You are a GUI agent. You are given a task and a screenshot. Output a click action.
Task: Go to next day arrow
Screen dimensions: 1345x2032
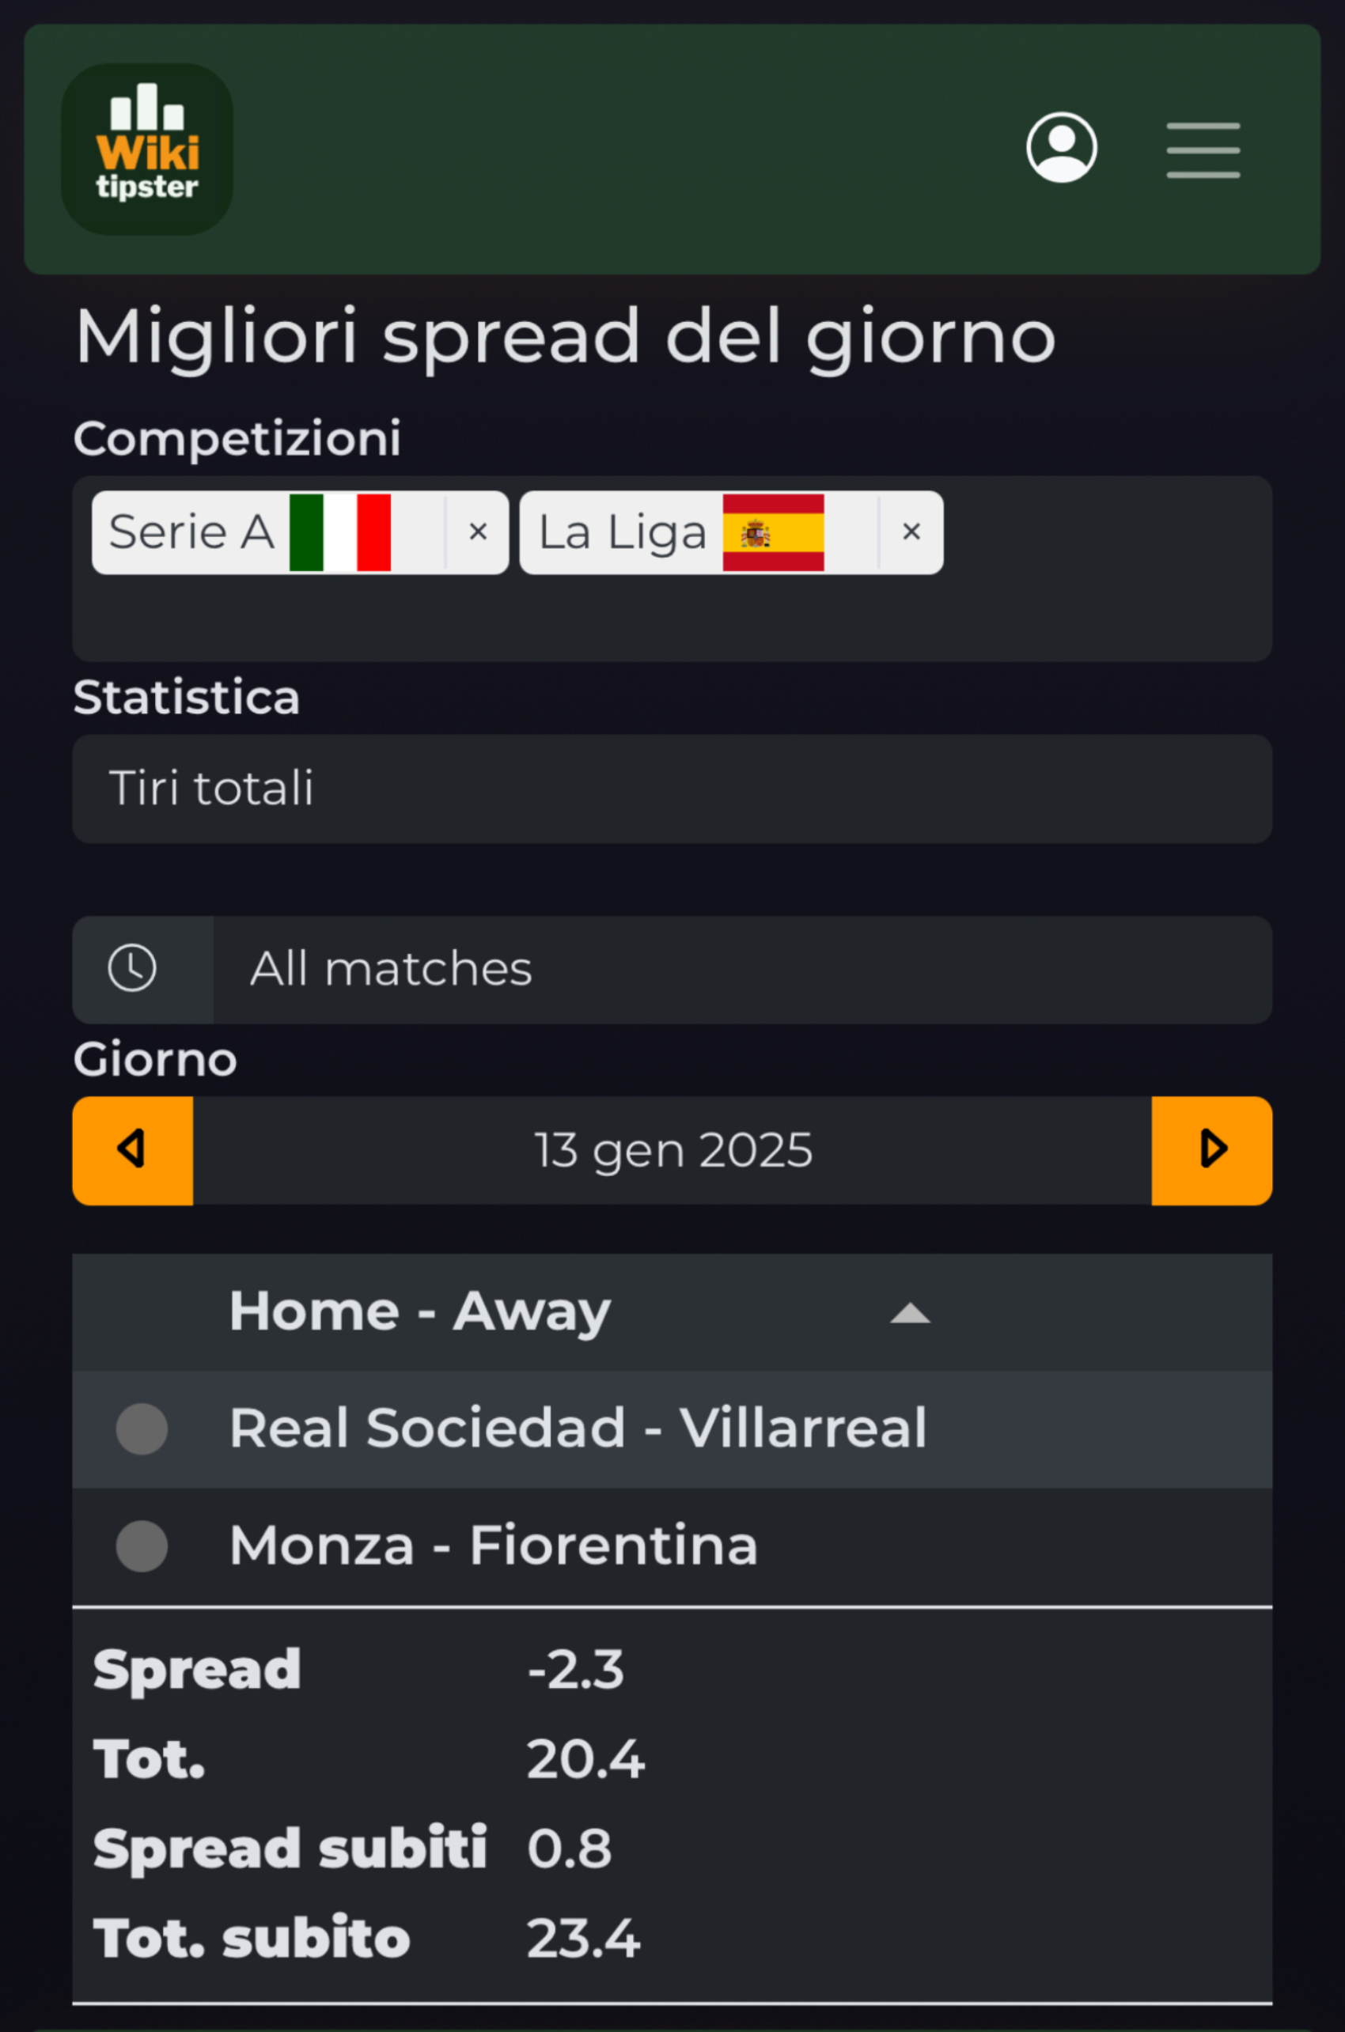[x=1211, y=1151]
